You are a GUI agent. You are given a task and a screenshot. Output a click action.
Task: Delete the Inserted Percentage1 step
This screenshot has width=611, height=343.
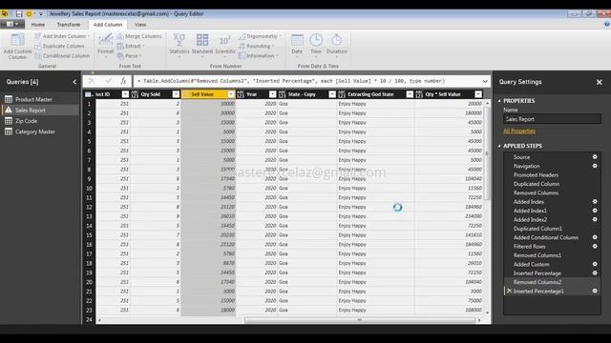509,291
